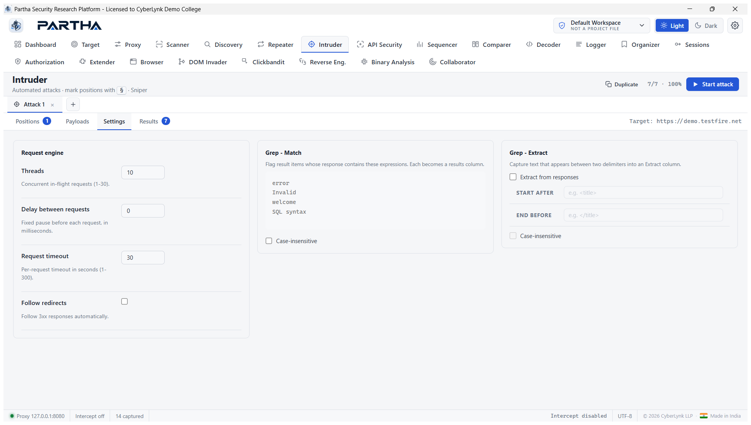The height and width of the screenshot is (425, 751).
Task: Click the 'SQL syntax' match expression
Action: point(289,212)
